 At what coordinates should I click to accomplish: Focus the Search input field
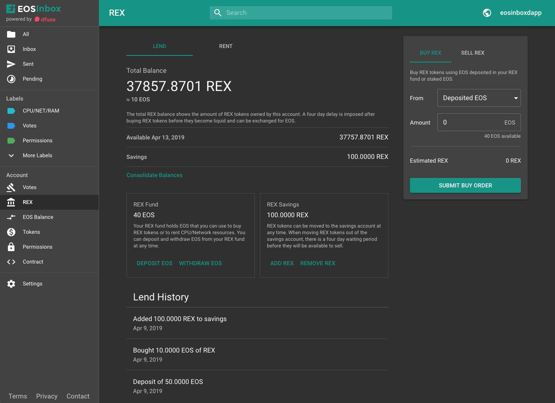pyautogui.click(x=301, y=13)
